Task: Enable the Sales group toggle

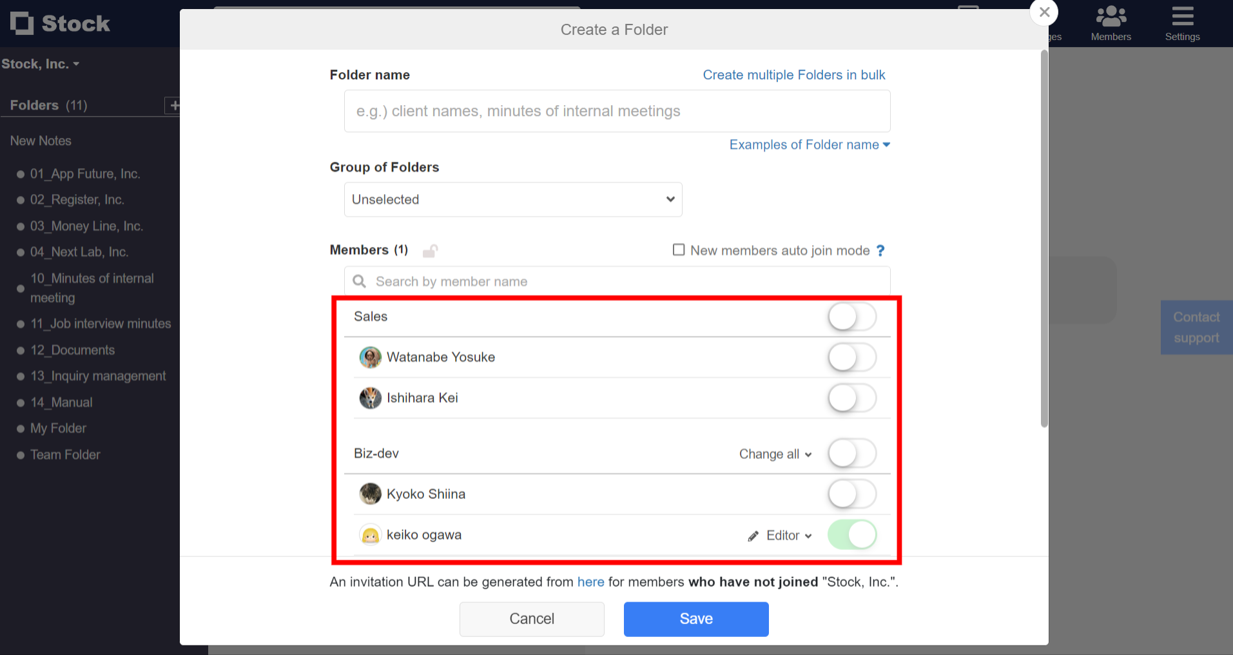Action: (852, 317)
